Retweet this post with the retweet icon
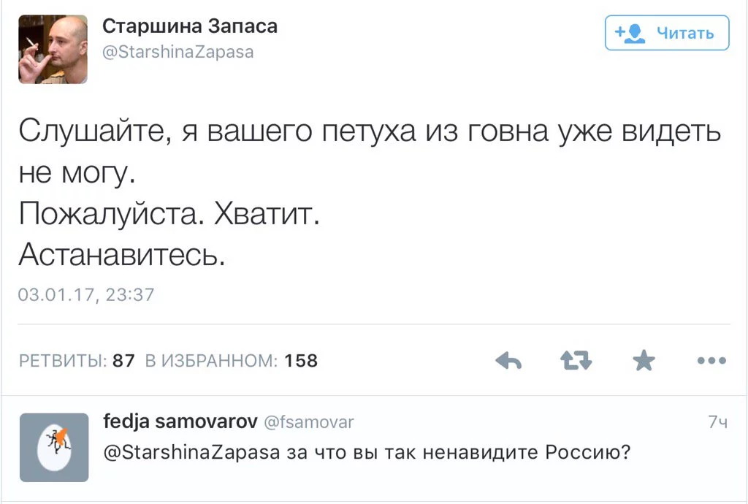This screenshot has height=504, width=748. (x=576, y=360)
